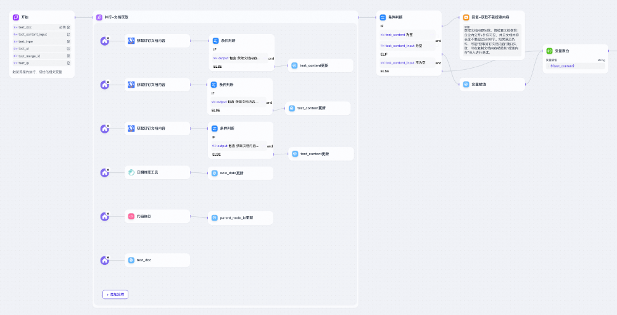Select the 回复-获取不到提测内容 title text
The width and height of the screenshot is (617, 315).
(491, 17)
